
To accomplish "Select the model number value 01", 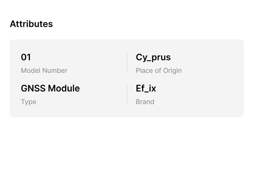I will coord(26,57).
